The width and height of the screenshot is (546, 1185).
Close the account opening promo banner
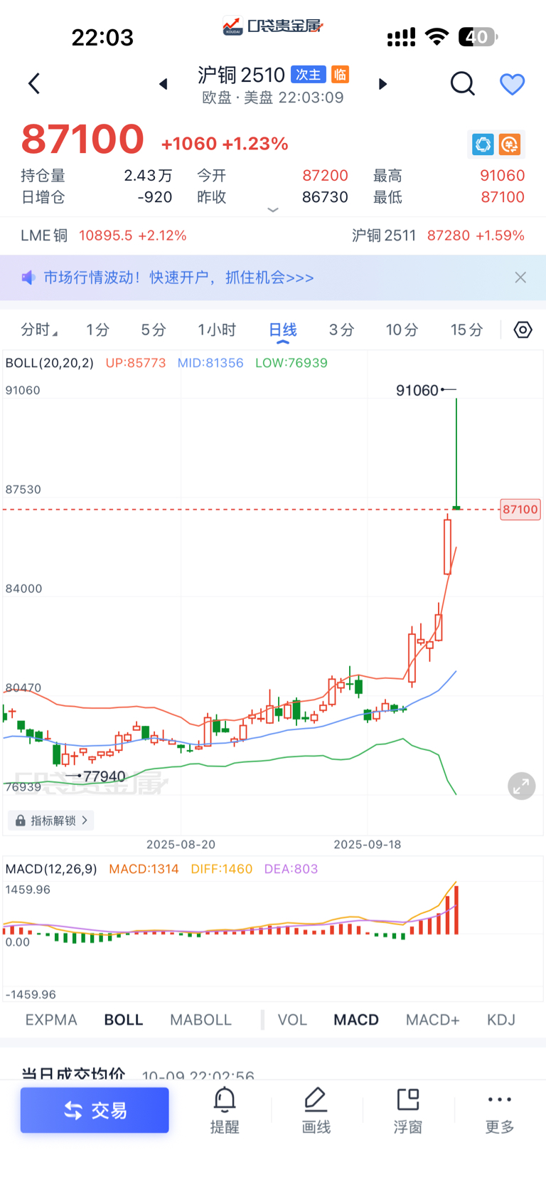point(520,278)
